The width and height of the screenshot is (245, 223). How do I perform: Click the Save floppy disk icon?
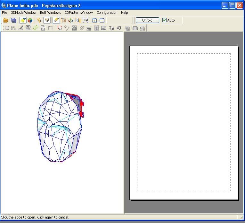point(13,20)
